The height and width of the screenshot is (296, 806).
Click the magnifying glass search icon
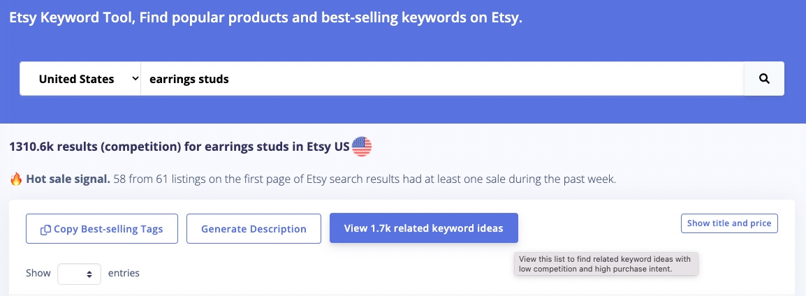(x=764, y=79)
